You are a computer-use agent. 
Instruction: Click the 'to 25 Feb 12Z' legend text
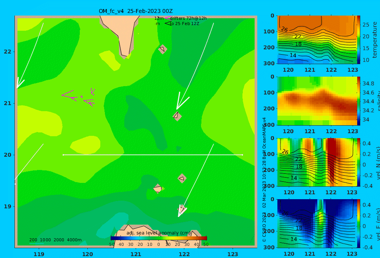click(x=184, y=24)
